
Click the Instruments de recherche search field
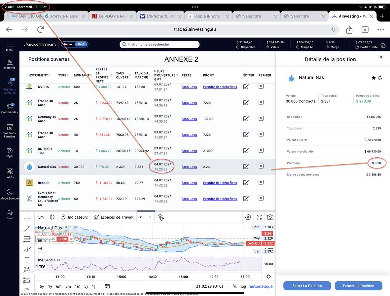coord(160,44)
